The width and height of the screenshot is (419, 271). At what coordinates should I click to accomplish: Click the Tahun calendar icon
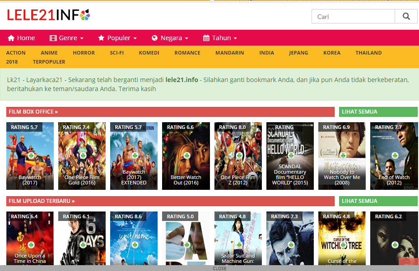point(206,38)
